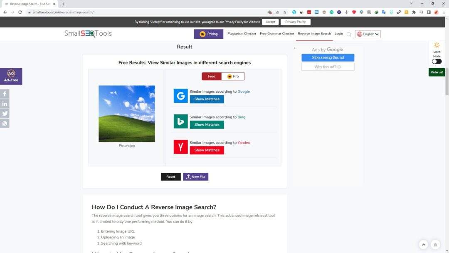This screenshot has height=253, width=449.
Task: Open the Chrome three-dot menu
Action: 444,12
